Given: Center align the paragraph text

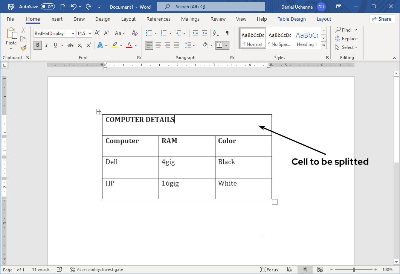Looking at the screenshot, I should 158,45.
